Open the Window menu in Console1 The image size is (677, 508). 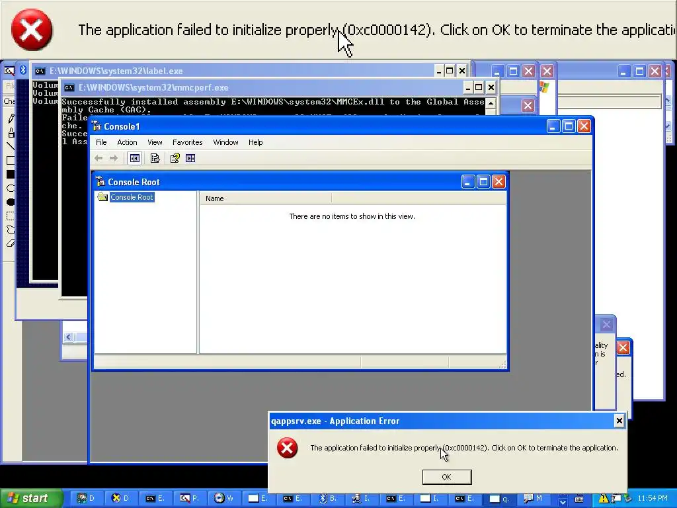(x=225, y=142)
